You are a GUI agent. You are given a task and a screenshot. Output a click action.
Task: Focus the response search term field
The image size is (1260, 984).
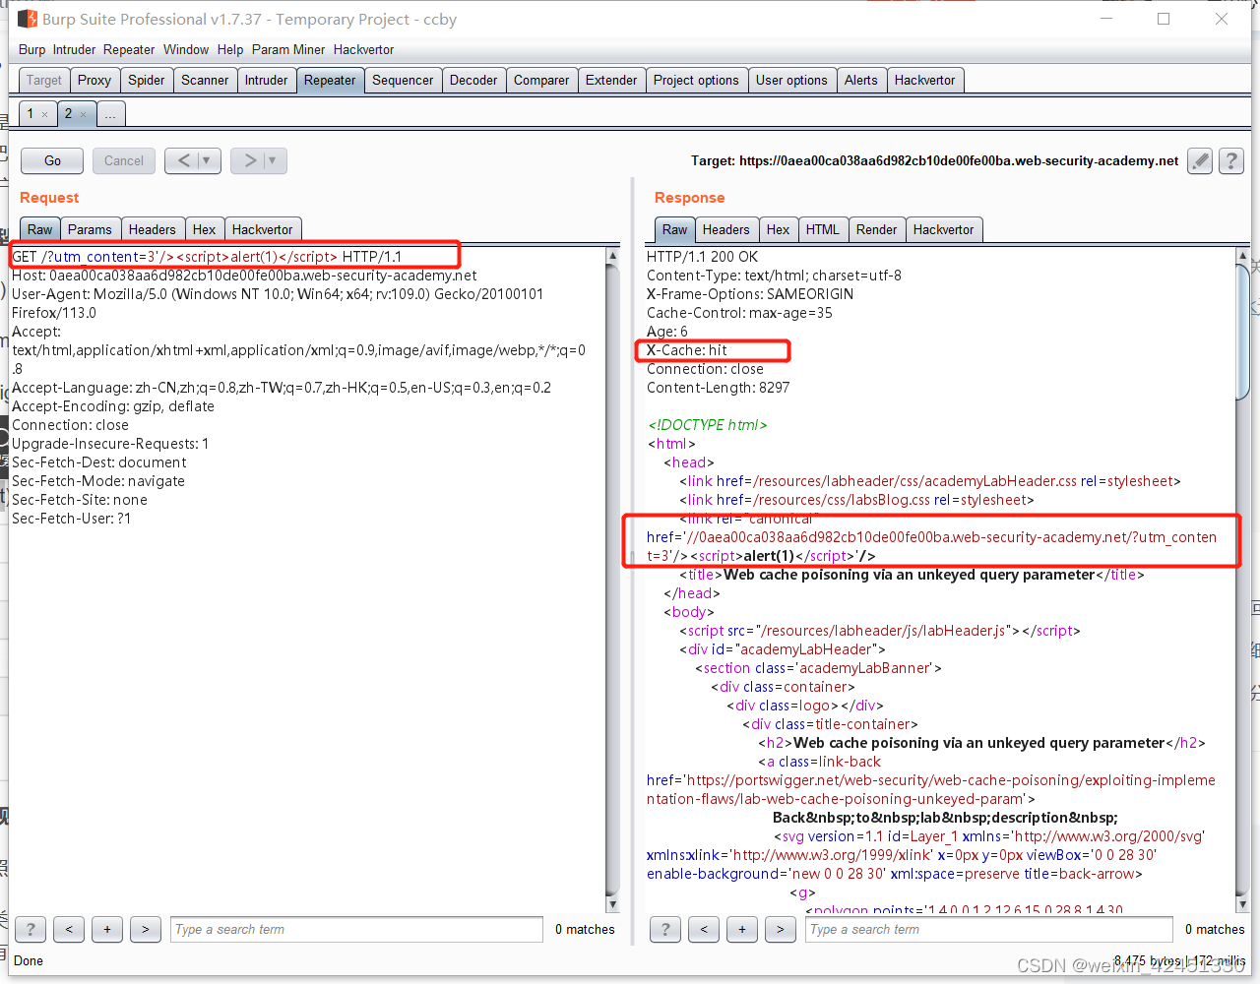click(989, 929)
